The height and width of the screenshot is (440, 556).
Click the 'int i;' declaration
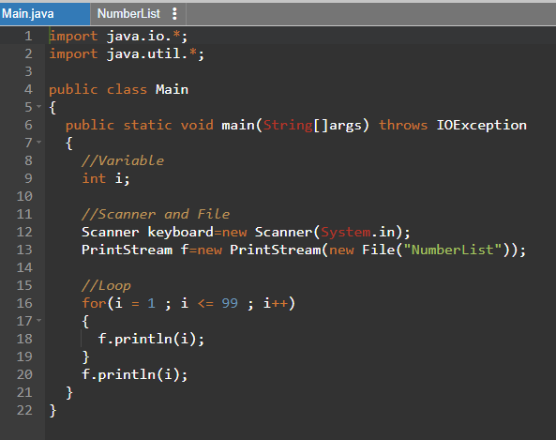coord(106,178)
